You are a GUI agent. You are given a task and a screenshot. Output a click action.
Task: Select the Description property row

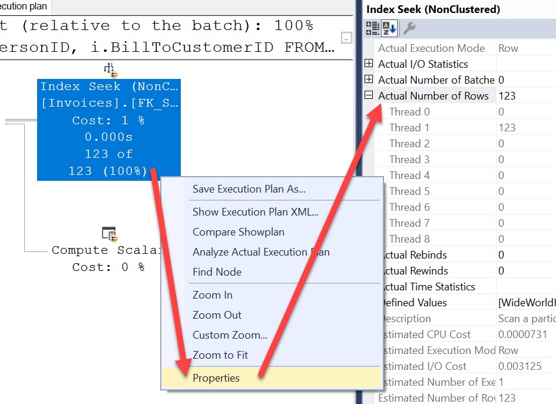click(x=469, y=319)
